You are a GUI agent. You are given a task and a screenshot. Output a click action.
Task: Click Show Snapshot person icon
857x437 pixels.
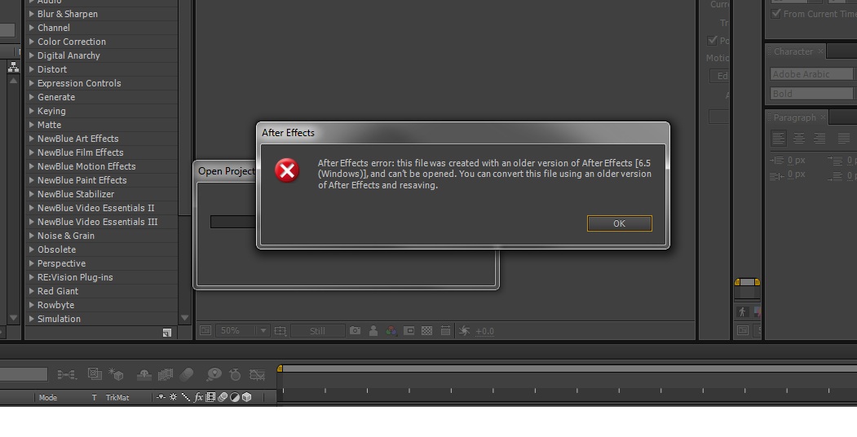tap(373, 330)
